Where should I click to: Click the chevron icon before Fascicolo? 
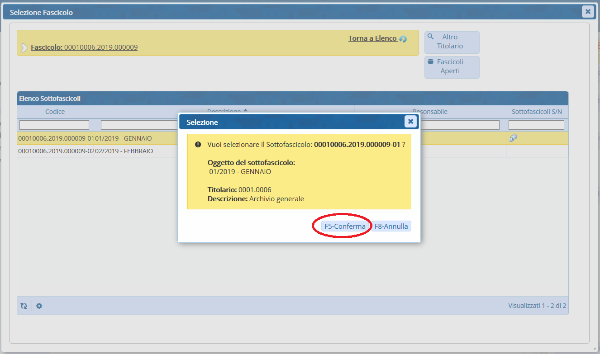pyautogui.click(x=24, y=47)
